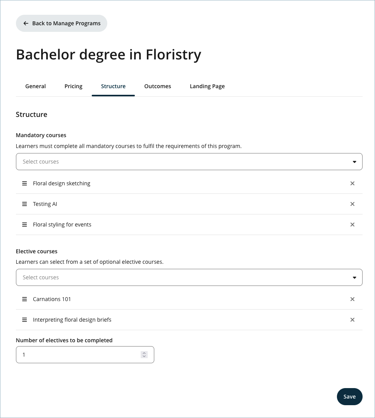Click drag handle beside Carnations 101
Screen dimensions: 375x418
(24, 299)
